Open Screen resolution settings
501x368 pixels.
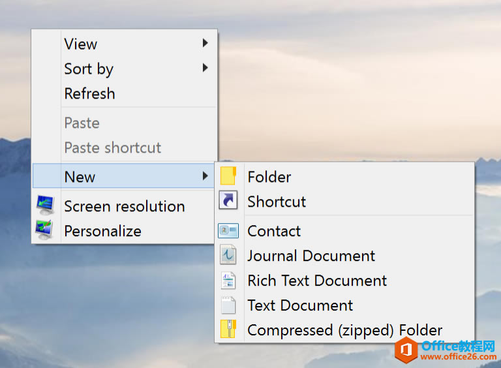pos(124,206)
